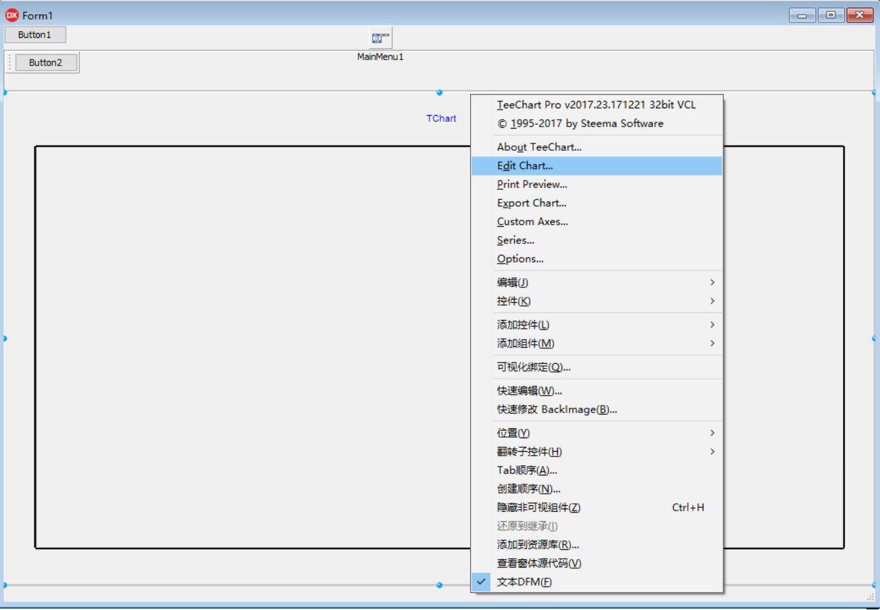The image size is (880, 610).
Task: Open Series... menu item
Action: point(597,240)
